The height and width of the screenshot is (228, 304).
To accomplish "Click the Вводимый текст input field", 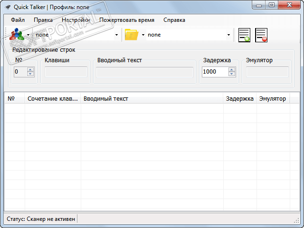I will (x=144, y=72).
